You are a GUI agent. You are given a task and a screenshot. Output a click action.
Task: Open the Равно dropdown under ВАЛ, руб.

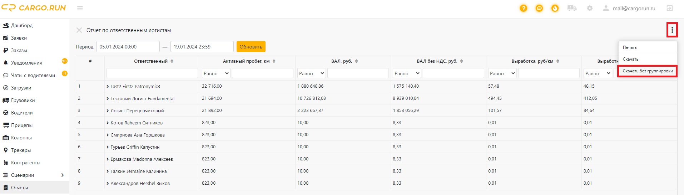[x=311, y=73]
